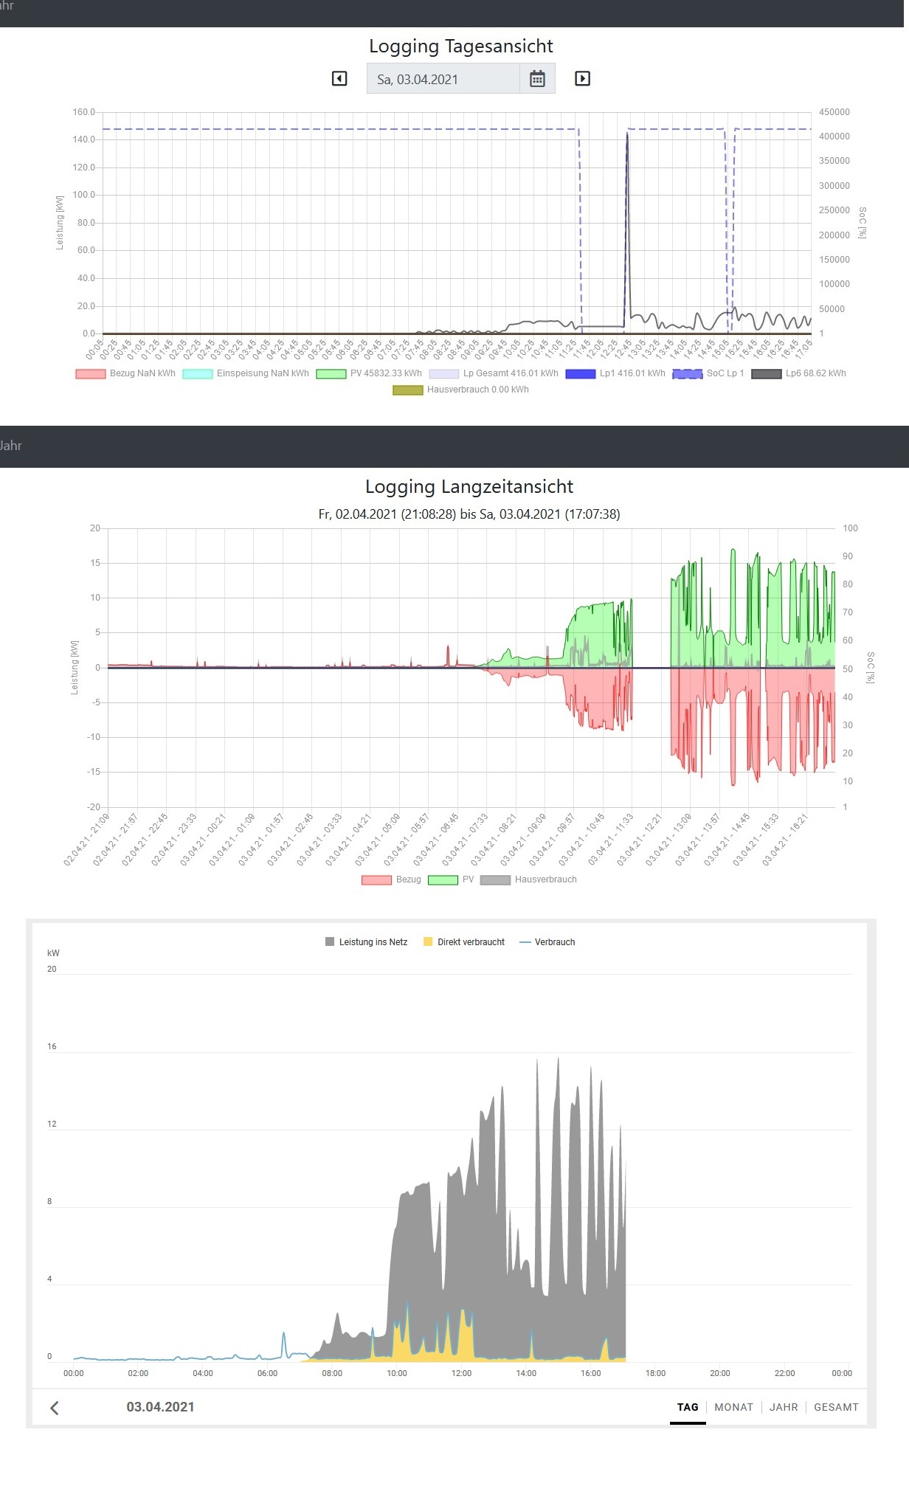Go to next day arrow icon
The image size is (909, 1486).
[583, 78]
